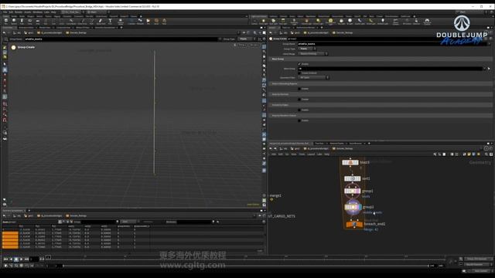Enable Include by Edges checkbox

[x=299, y=110]
